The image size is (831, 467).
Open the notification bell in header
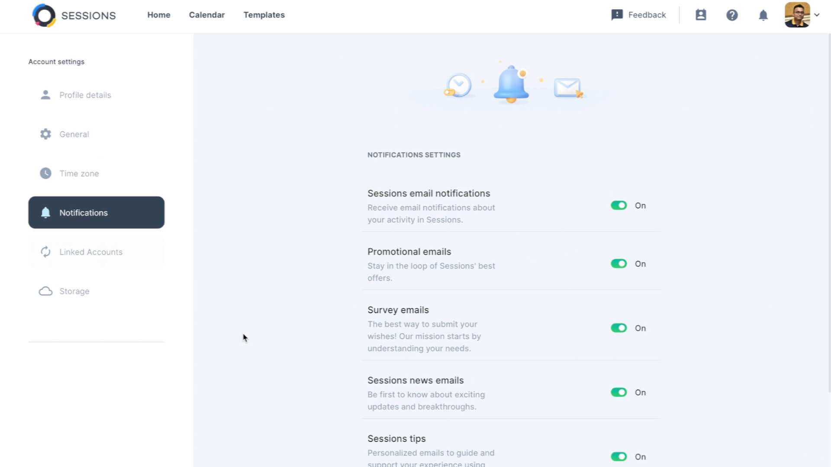[x=763, y=15]
